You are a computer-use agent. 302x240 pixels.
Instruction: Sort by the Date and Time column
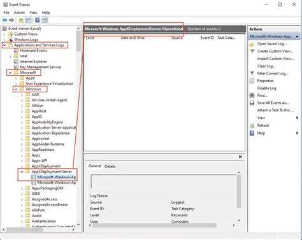click(133, 38)
